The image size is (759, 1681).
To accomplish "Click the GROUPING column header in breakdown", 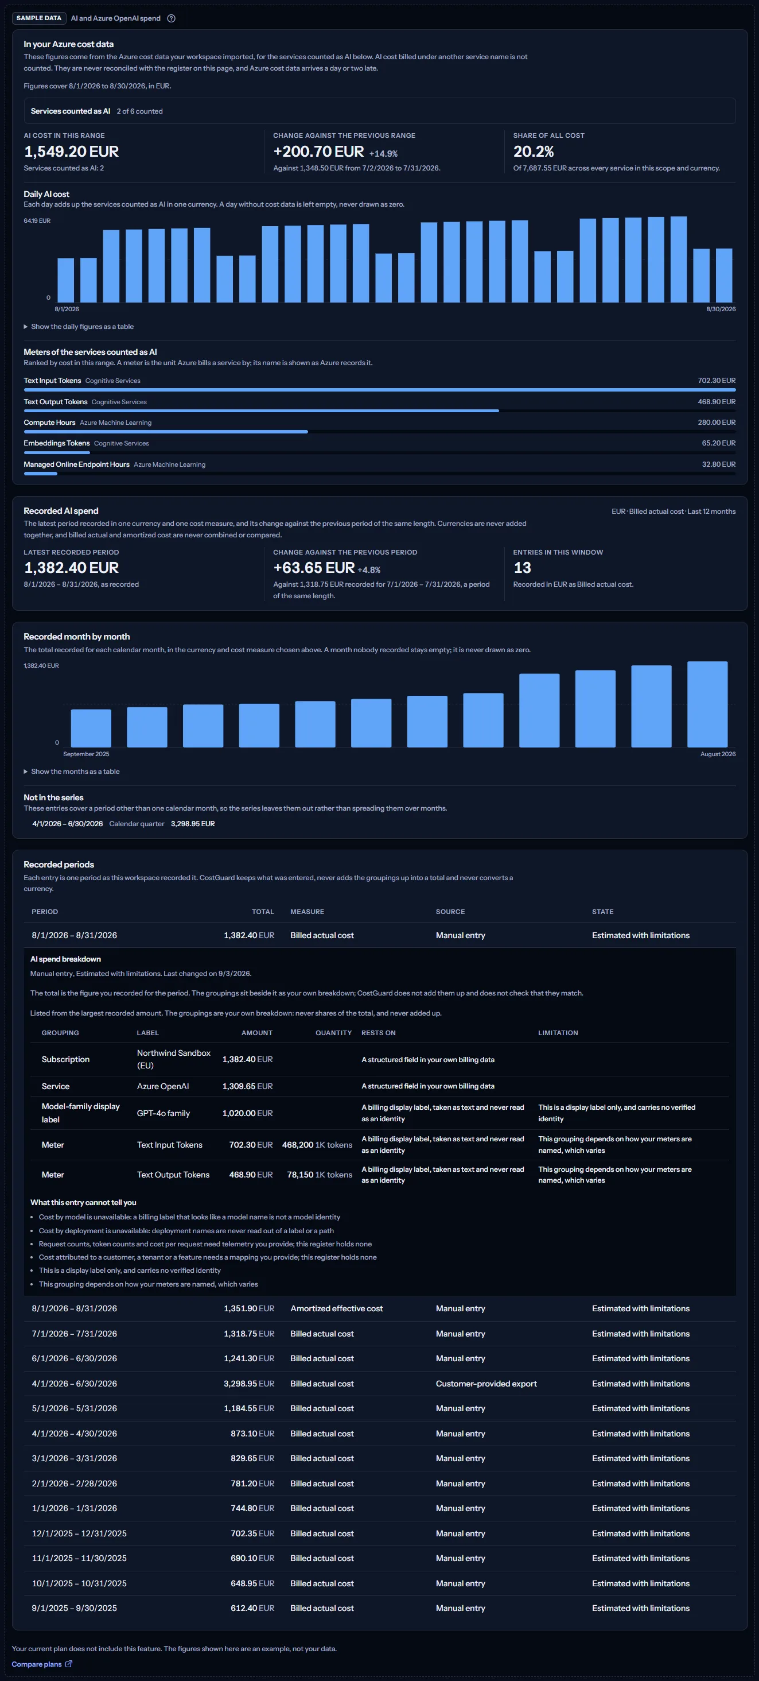I will [x=60, y=1033].
